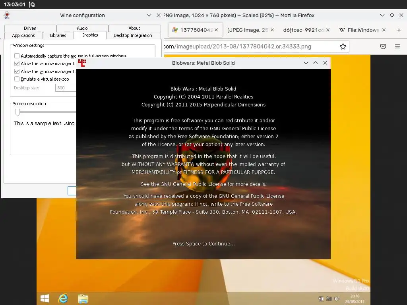Image resolution: width=407 pixels, height=305 pixels.
Task: Close the Mozilla Firefox window
Action: 401,15
